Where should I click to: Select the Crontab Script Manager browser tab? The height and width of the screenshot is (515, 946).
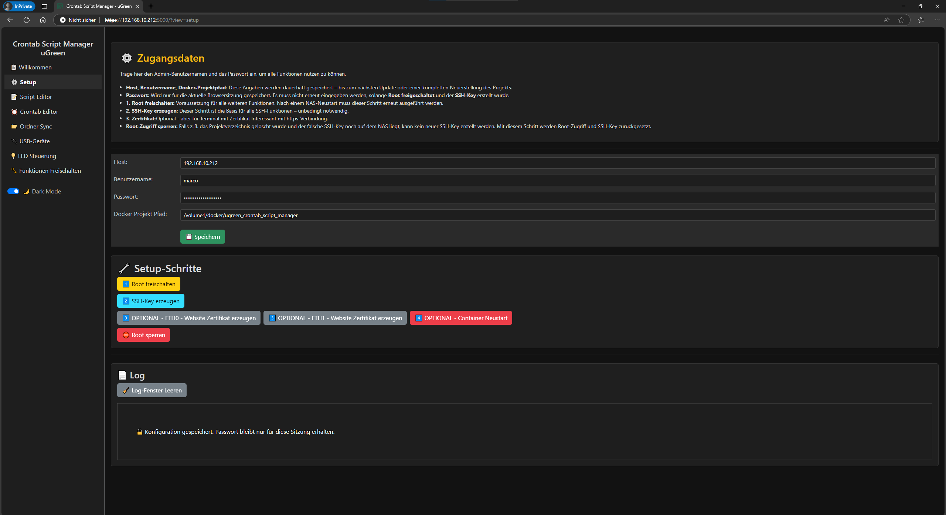point(99,6)
